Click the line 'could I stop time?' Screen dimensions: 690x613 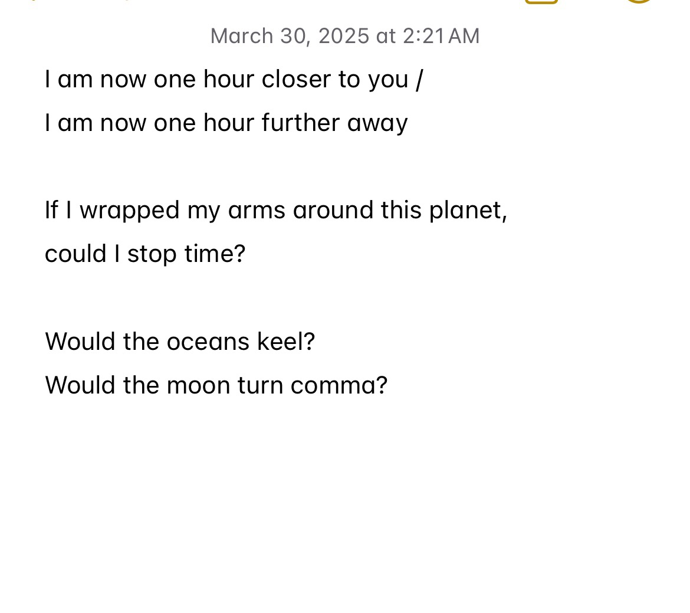[145, 254]
